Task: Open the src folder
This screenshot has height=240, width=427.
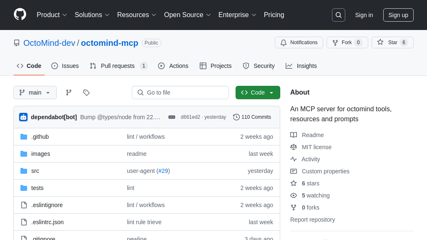Action: tap(35, 171)
